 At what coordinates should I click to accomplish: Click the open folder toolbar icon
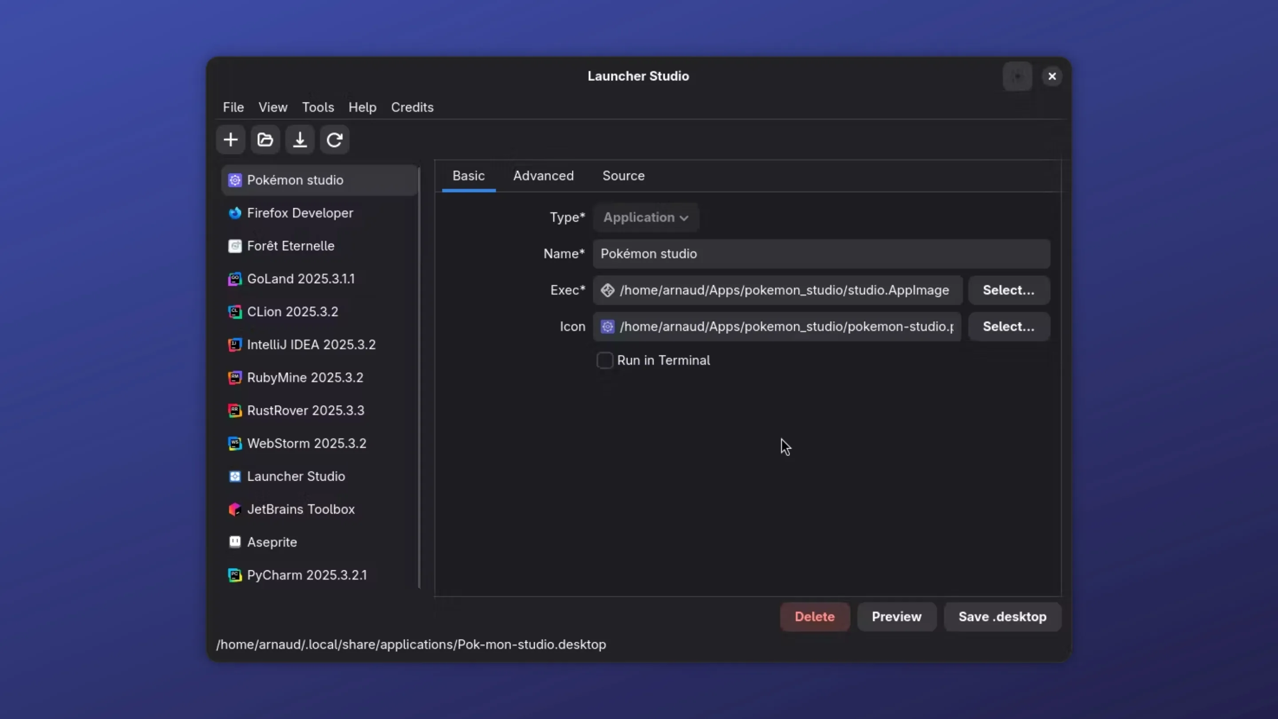pyautogui.click(x=265, y=140)
